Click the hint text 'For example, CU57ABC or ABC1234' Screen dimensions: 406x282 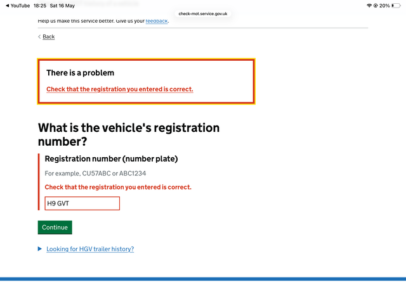95,174
